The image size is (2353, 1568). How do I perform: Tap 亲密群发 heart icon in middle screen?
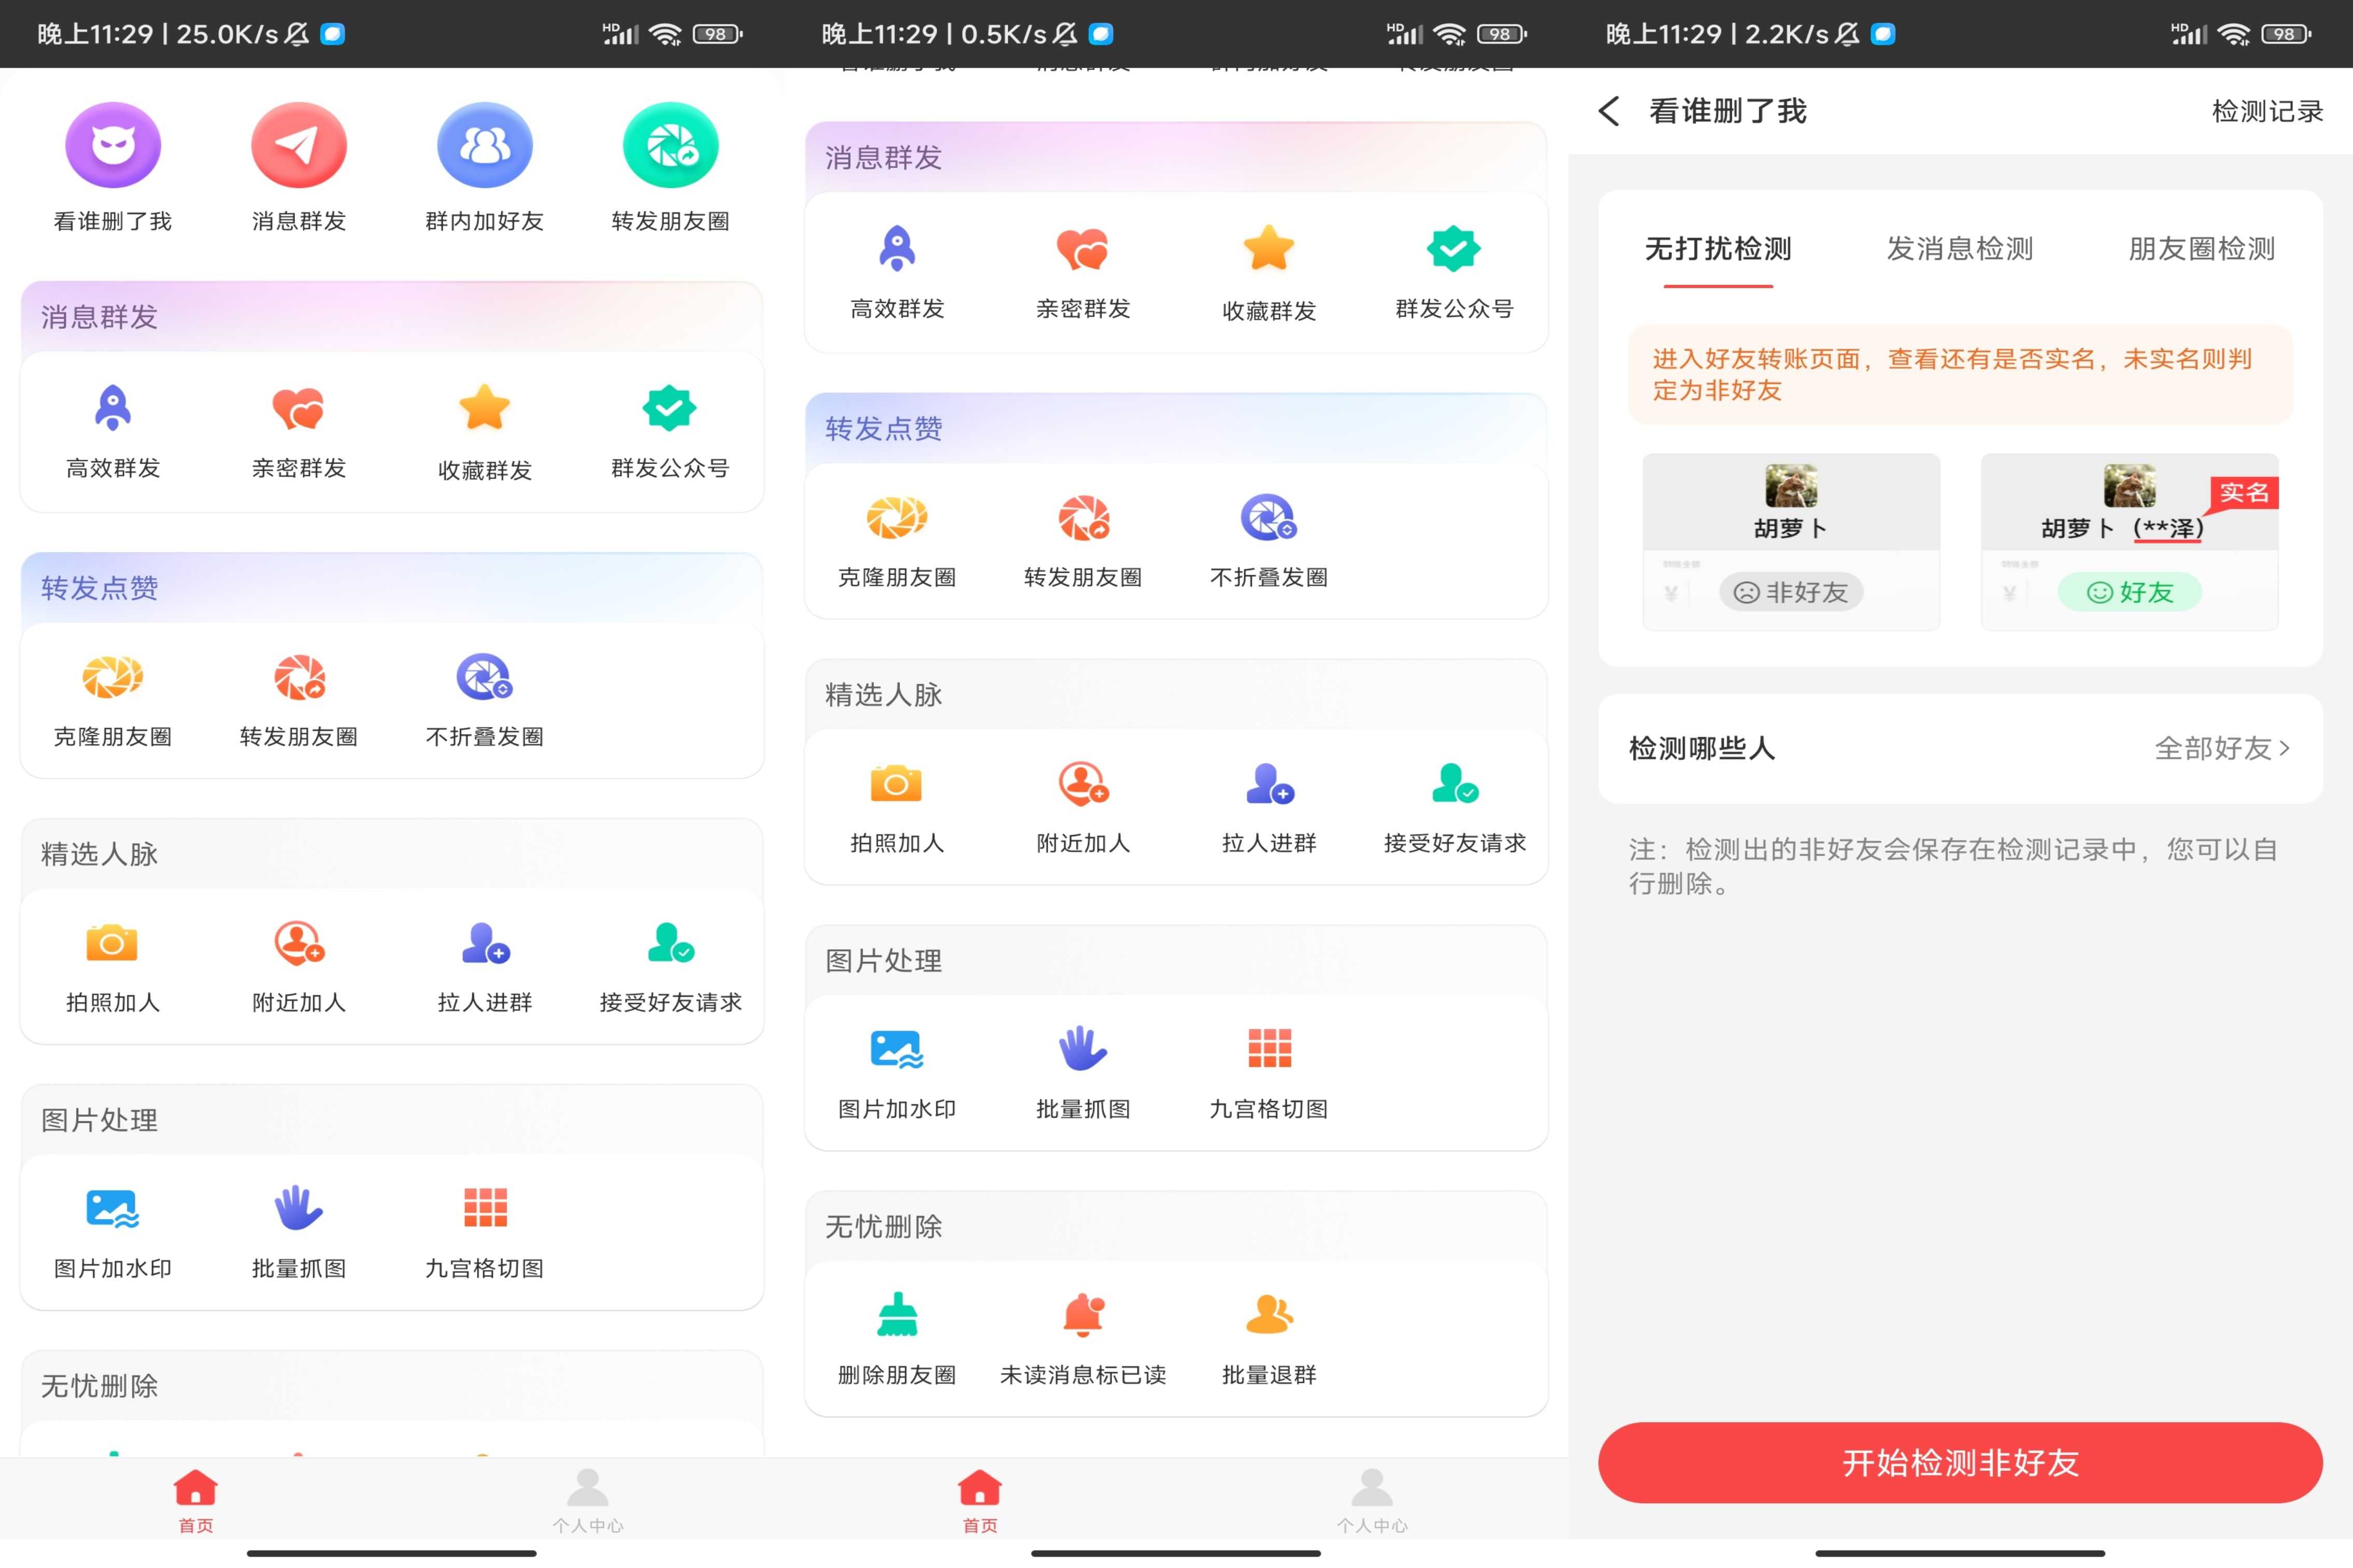pos(1083,249)
